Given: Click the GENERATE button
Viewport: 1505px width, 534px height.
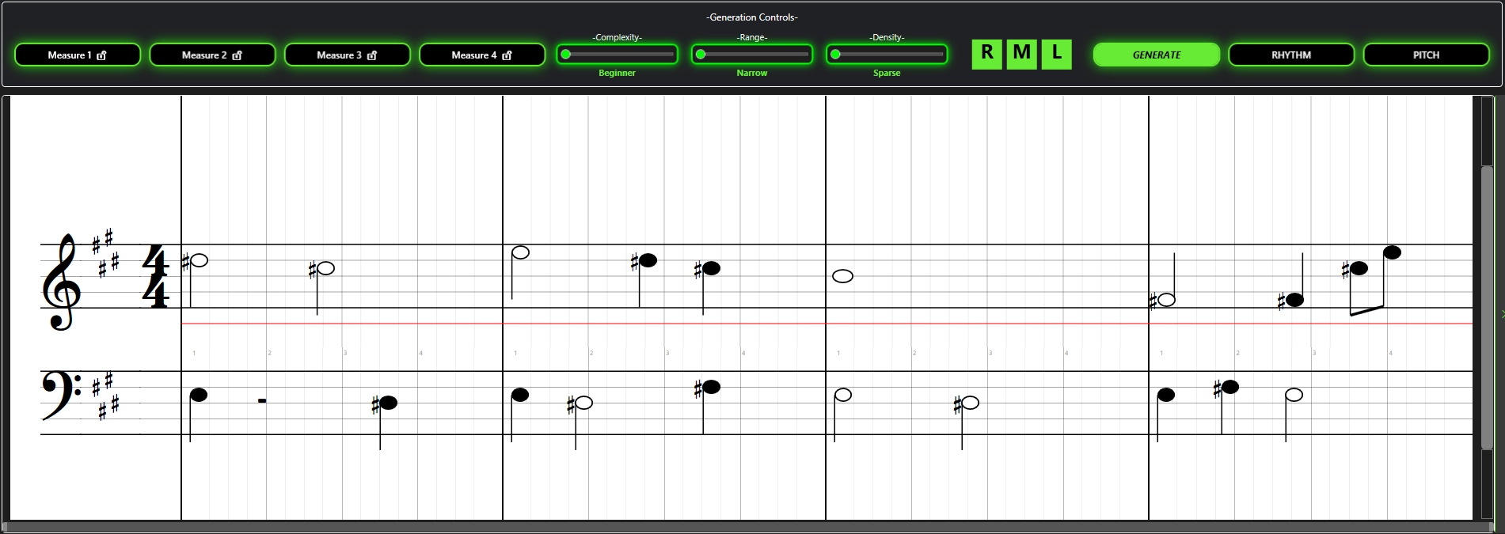Looking at the screenshot, I should 1157,55.
